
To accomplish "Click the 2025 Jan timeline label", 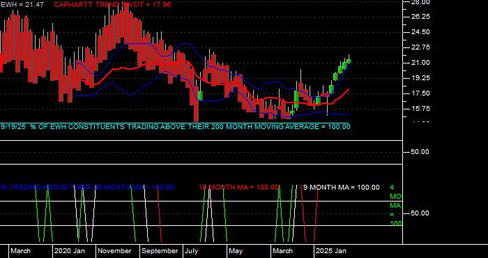I will [x=331, y=251].
